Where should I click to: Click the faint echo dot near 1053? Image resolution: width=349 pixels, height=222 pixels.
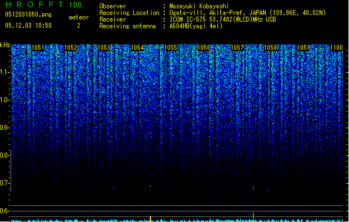coord(113,189)
